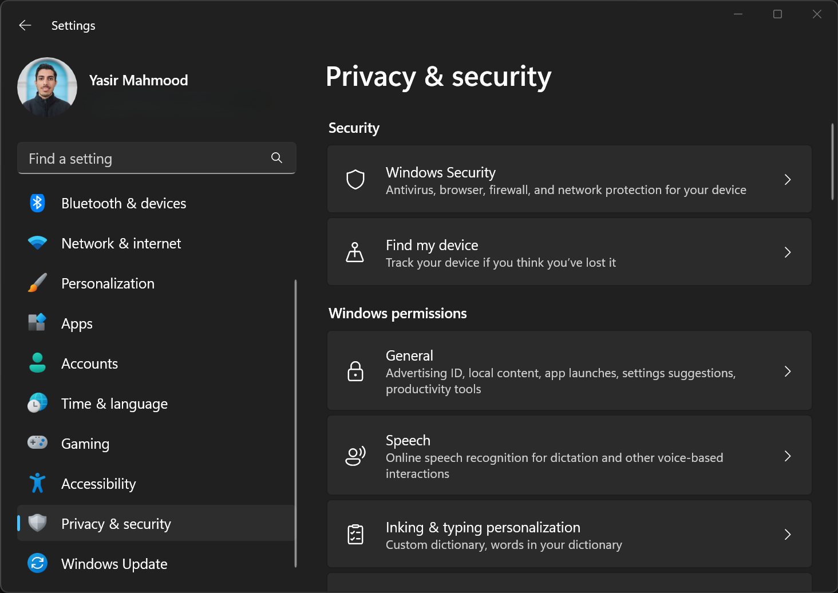838x593 pixels.
Task: Click the Network & internet wifi icon
Action: tap(38, 243)
